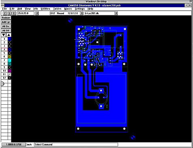Image resolution: width=193 pixels, height=148 pixels.
Task: Toggle layer 12 visibility X box
Action: [x=10, y=78]
